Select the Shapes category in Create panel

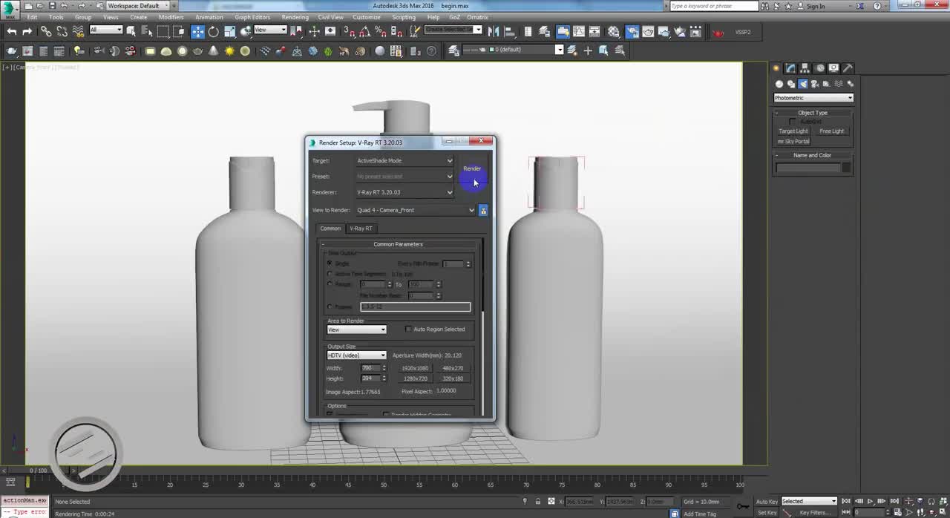(791, 84)
